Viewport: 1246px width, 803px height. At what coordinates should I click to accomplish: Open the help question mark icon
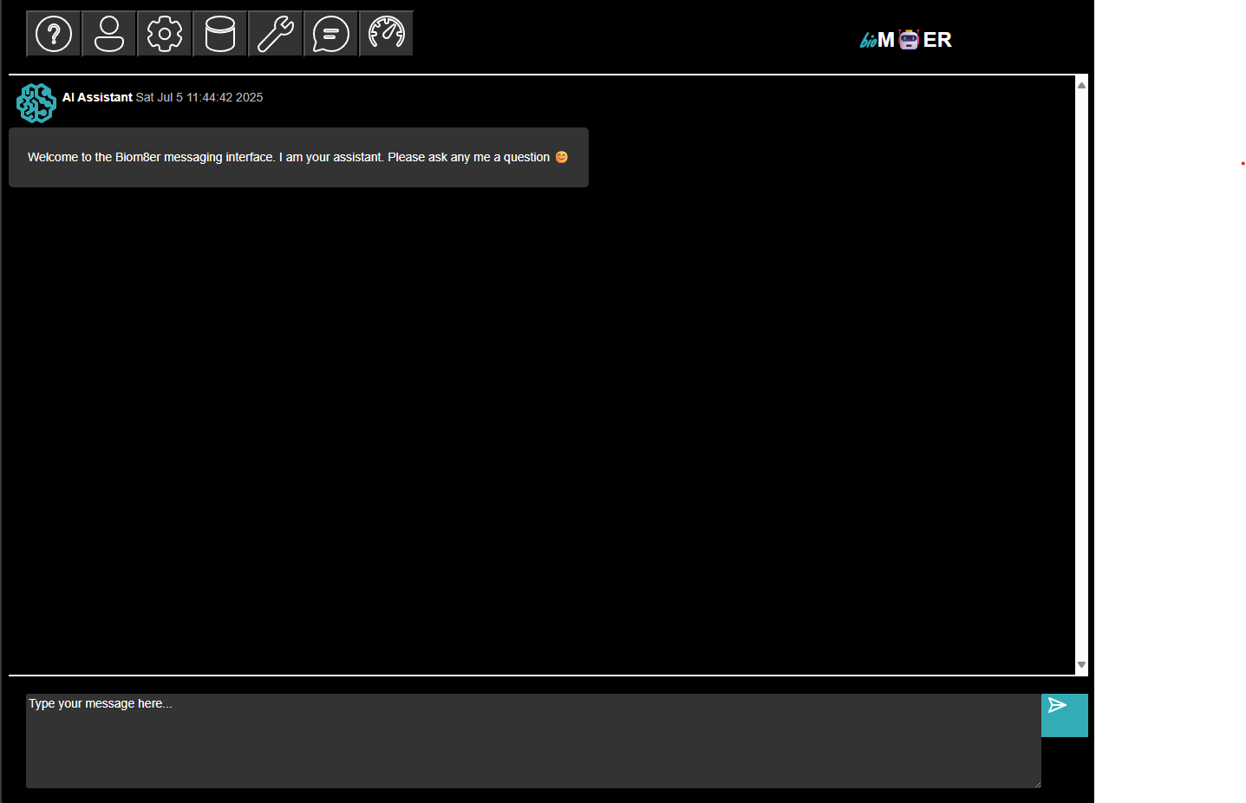pyautogui.click(x=54, y=34)
